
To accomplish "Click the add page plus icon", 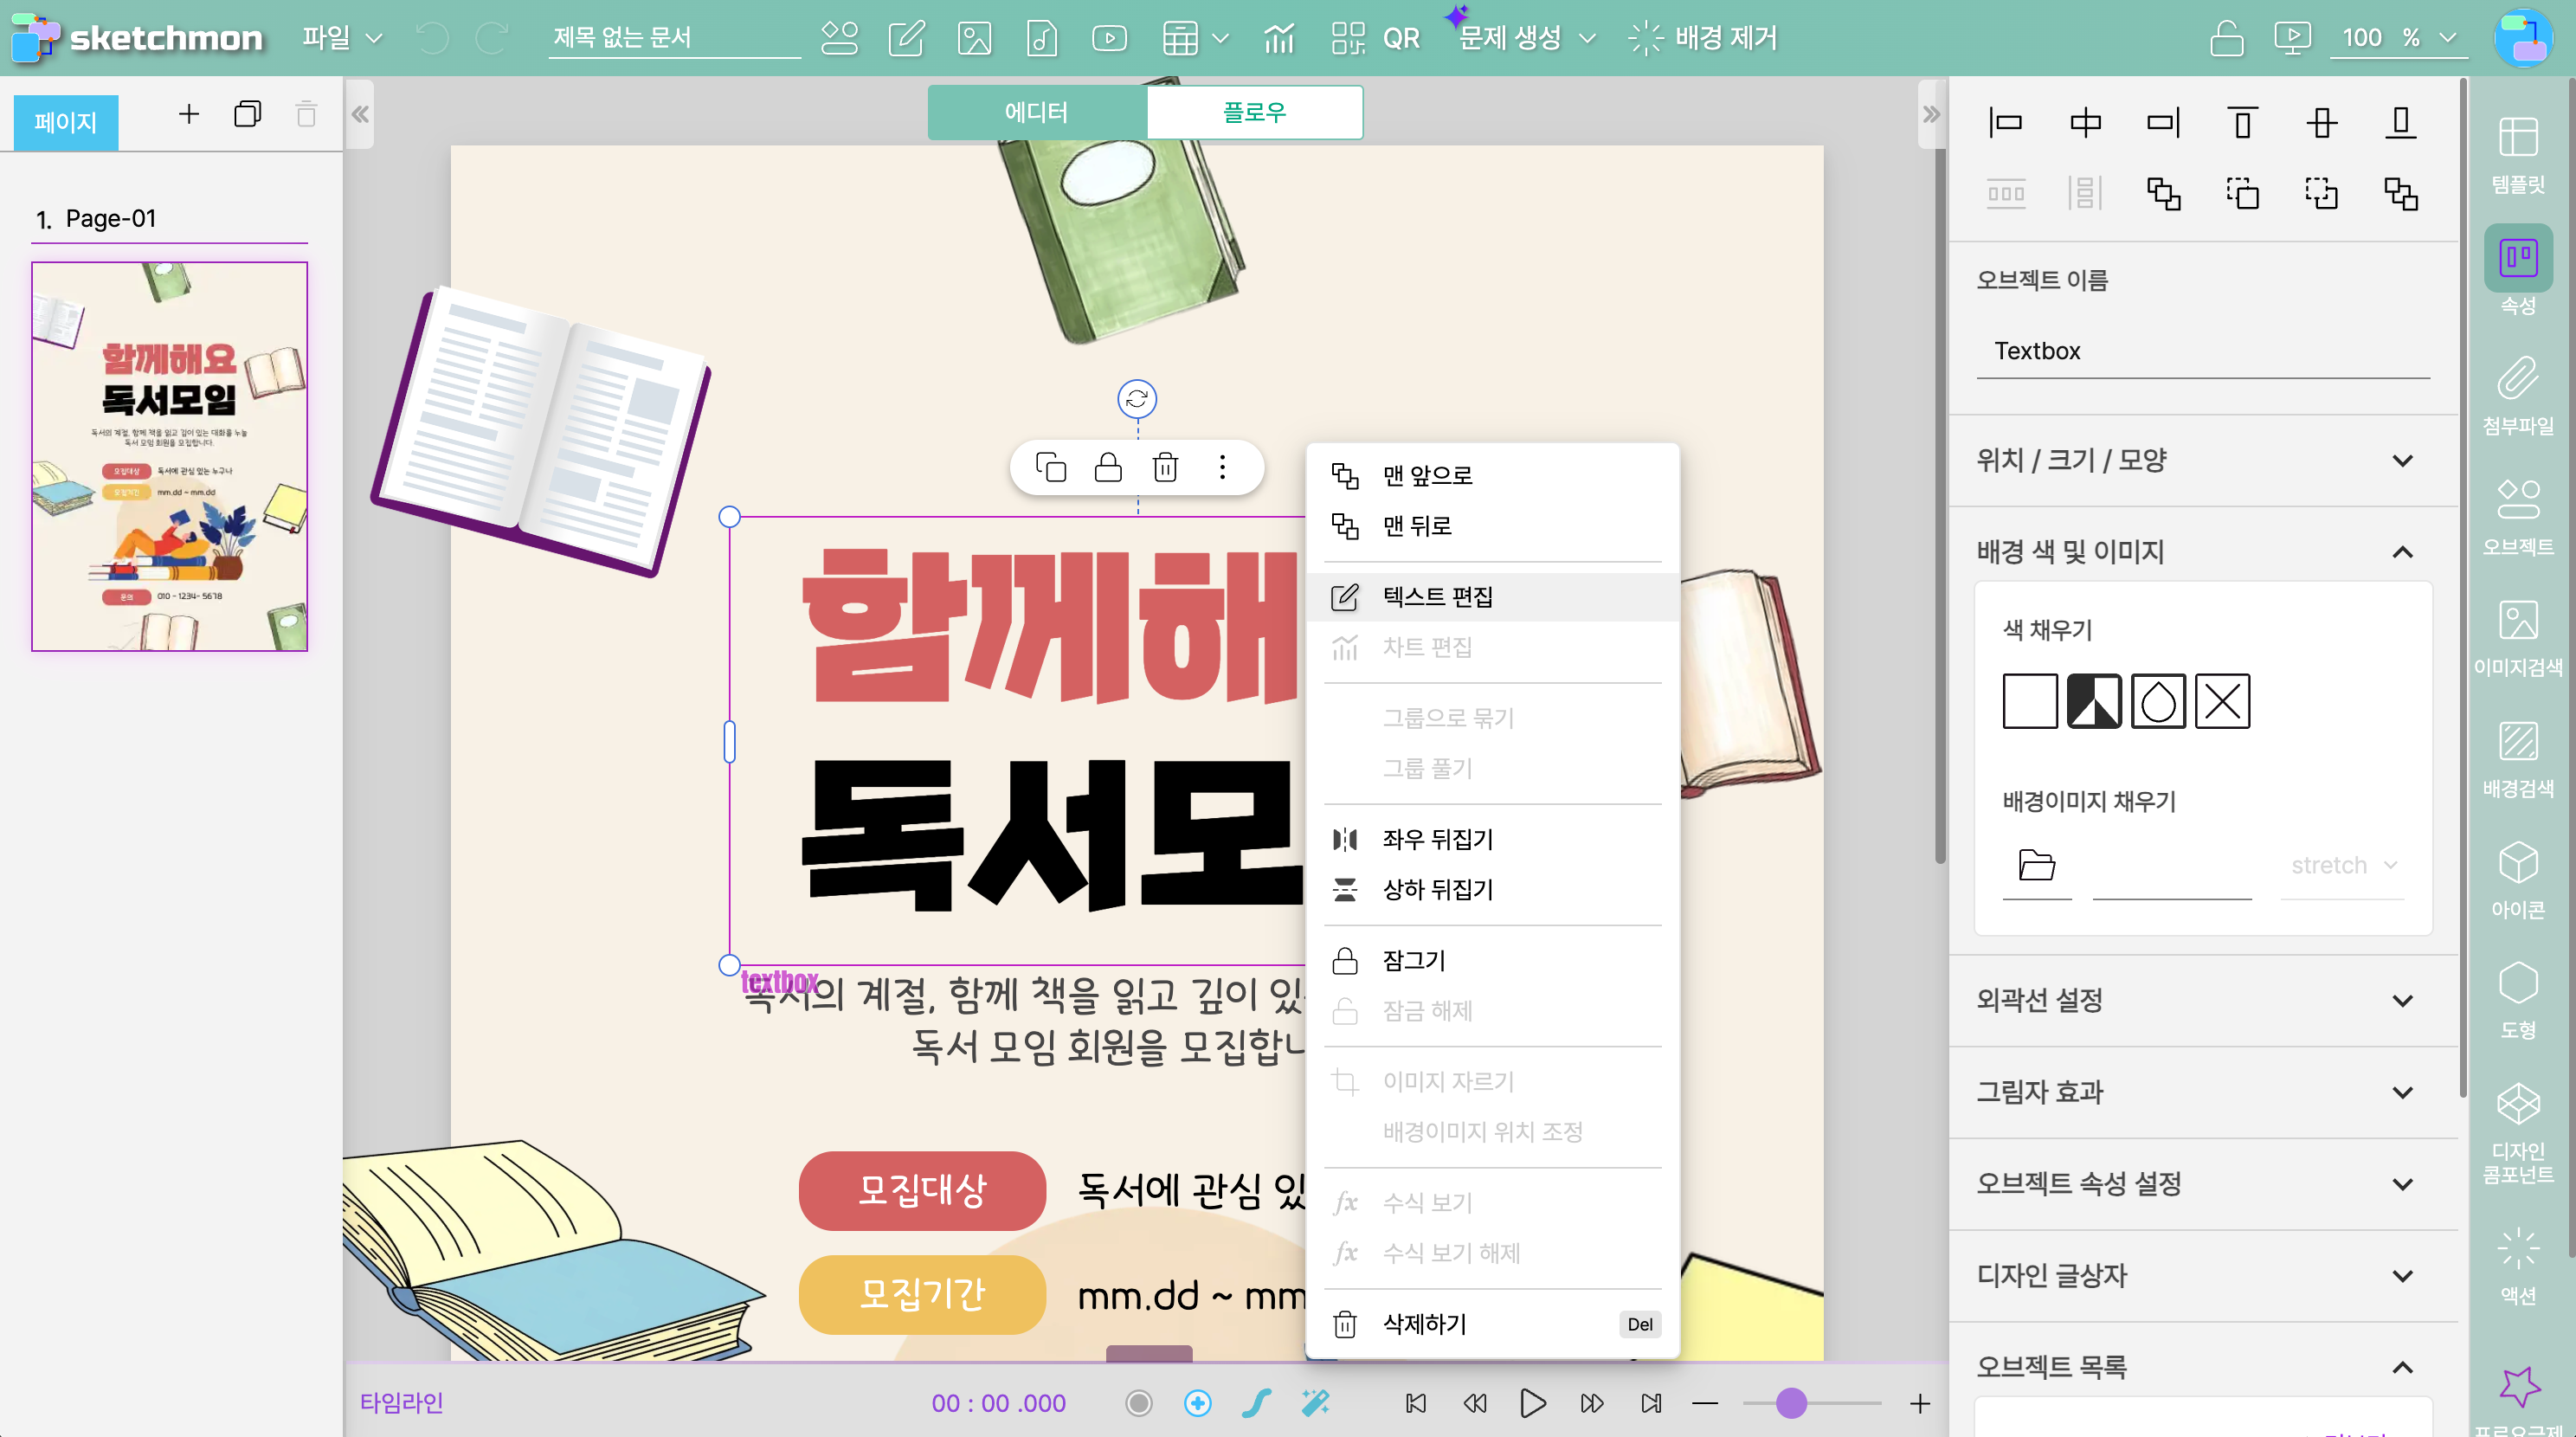I will (x=189, y=114).
